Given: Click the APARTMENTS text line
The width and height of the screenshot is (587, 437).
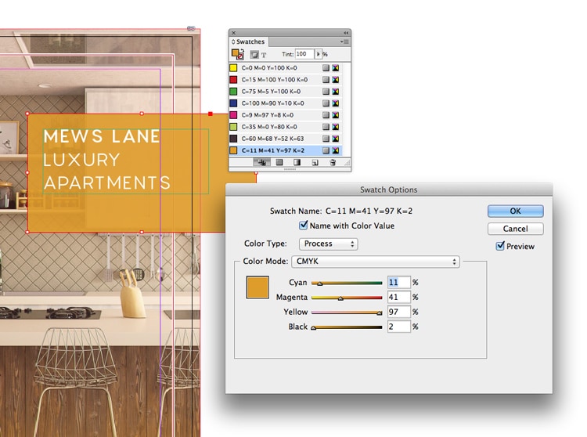Looking at the screenshot, I should coord(107,183).
